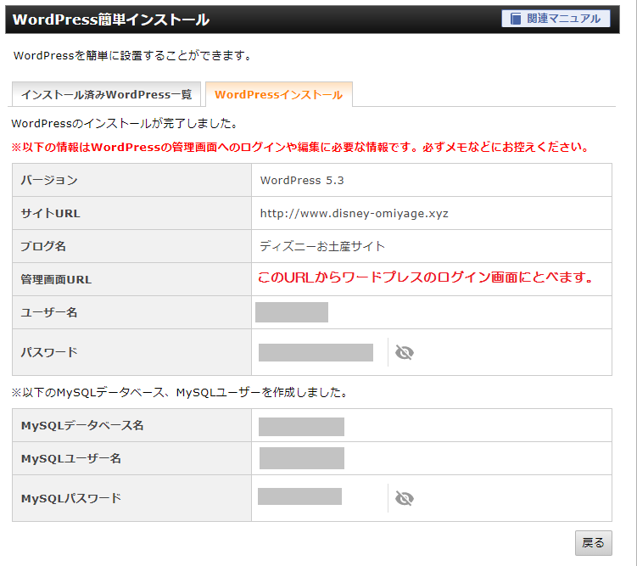Click the site URL http://www.disney-omiyage.xyz
This screenshot has height=566, width=637.
pos(354,213)
